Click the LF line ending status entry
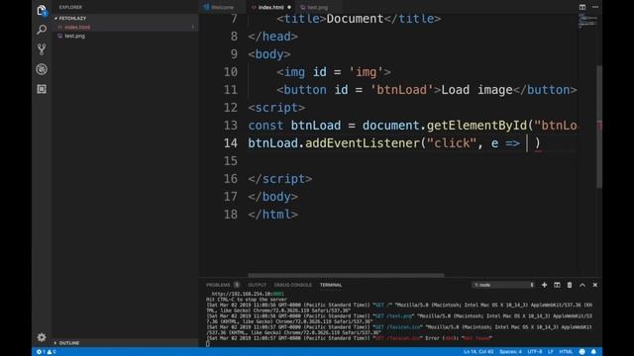The height and width of the screenshot is (356, 634). 551,352
